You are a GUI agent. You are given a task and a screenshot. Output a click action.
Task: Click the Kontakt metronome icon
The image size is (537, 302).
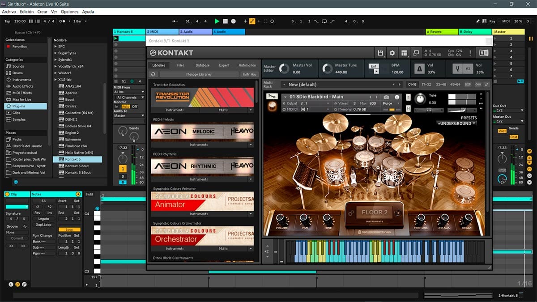[x=419, y=68]
